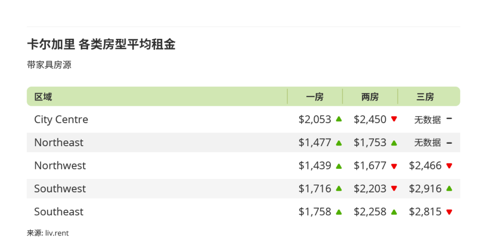The height and width of the screenshot is (251, 487).
Task: Click red down arrow beside City Centre $2,450
Action: pyautogui.click(x=394, y=119)
